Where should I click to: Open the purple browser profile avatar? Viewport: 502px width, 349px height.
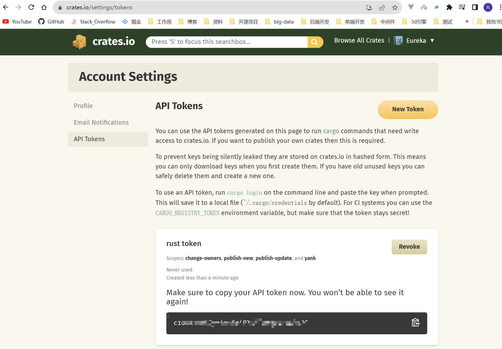(488, 7)
